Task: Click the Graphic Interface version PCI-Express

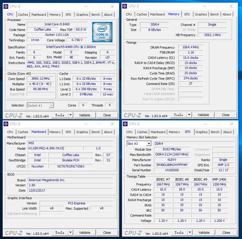Action: coord(76,203)
